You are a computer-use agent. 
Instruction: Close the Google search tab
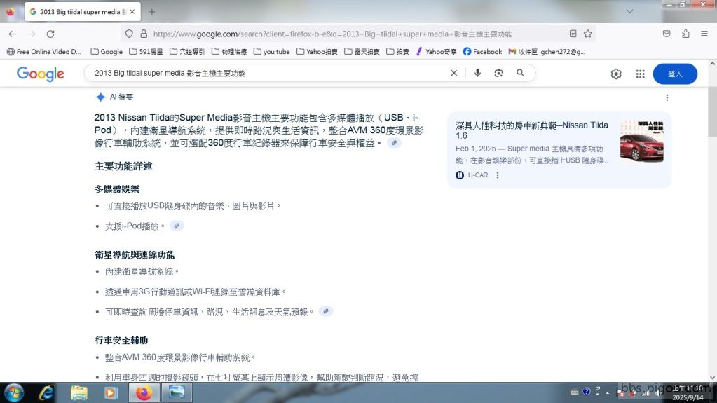(132, 12)
